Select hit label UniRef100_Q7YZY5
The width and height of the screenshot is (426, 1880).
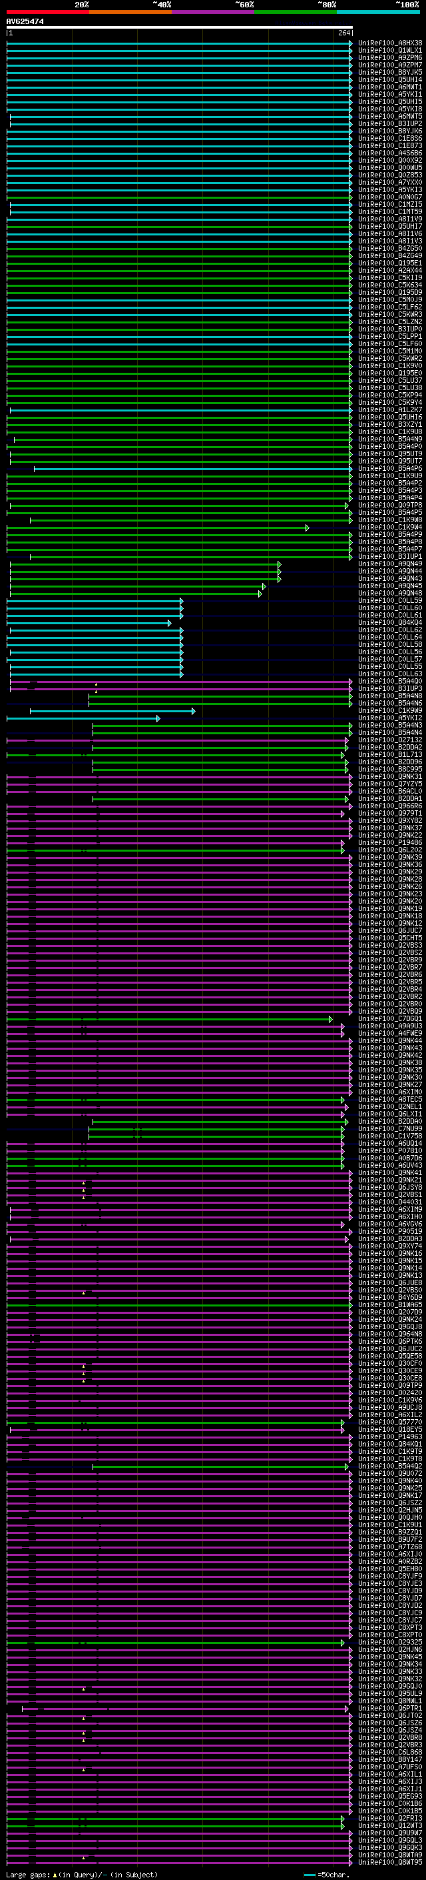tap(390, 784)
